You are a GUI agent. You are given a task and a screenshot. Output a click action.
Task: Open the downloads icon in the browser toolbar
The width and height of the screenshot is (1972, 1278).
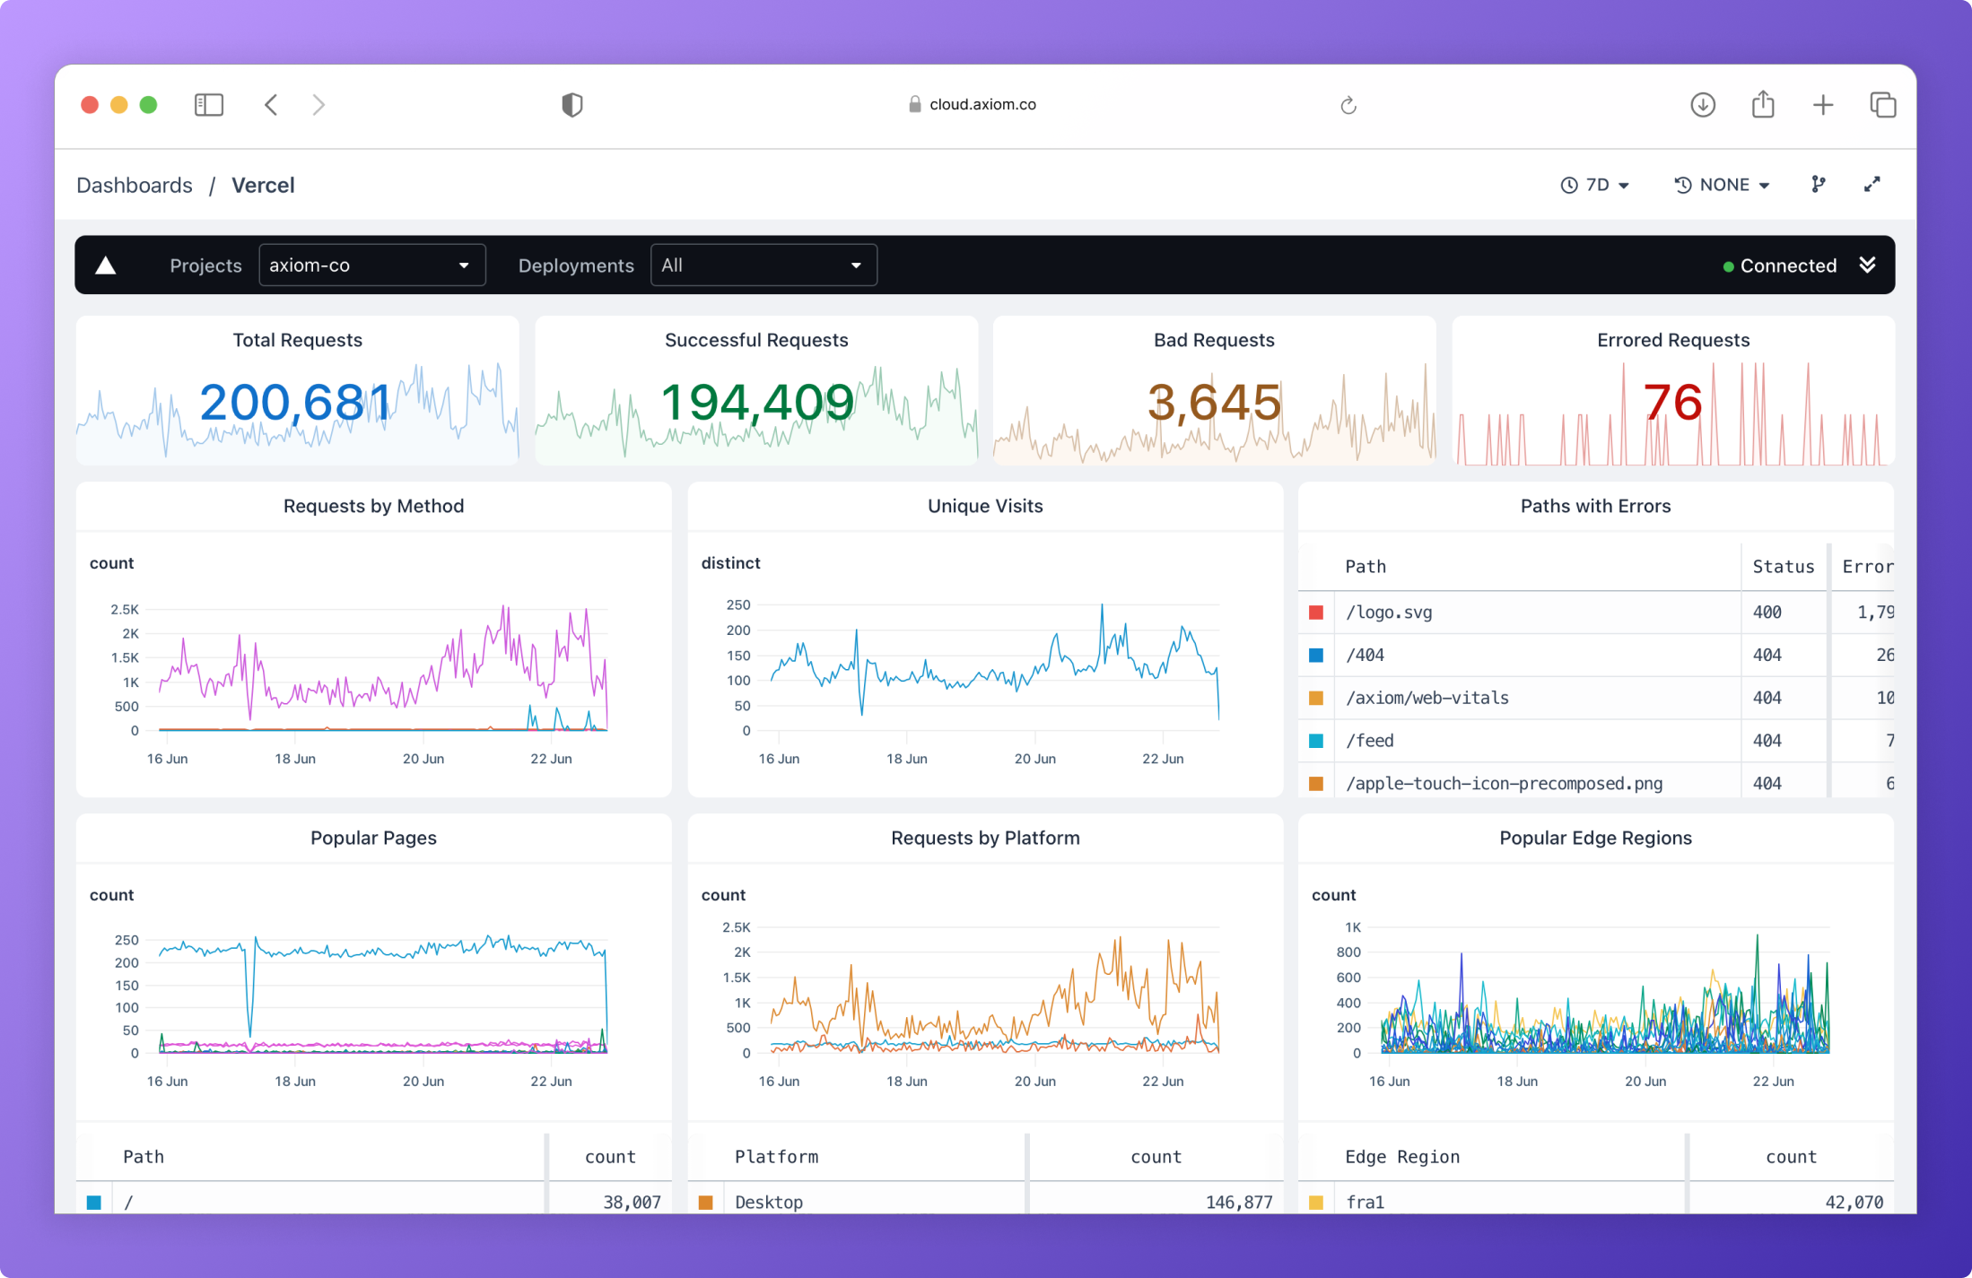tap(1702, 105)
